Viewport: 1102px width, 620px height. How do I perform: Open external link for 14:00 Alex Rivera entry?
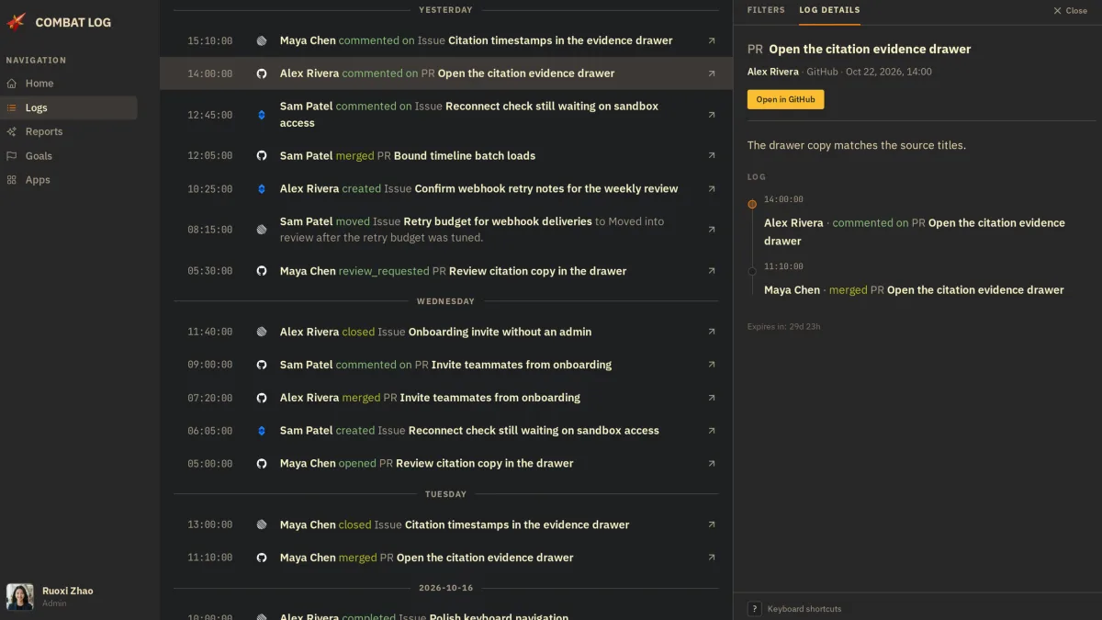(712, 73)
